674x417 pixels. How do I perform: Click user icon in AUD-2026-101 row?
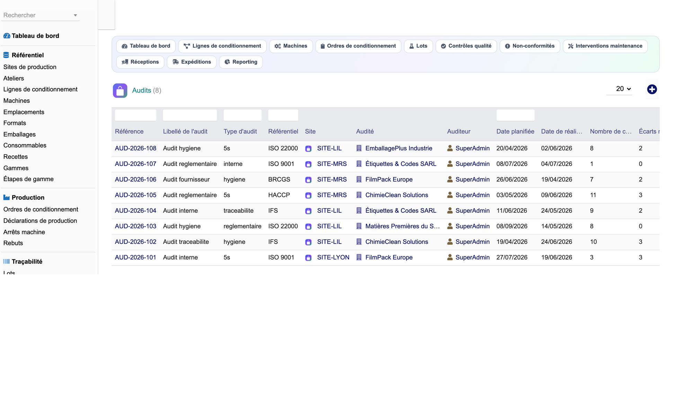(450, 257)
